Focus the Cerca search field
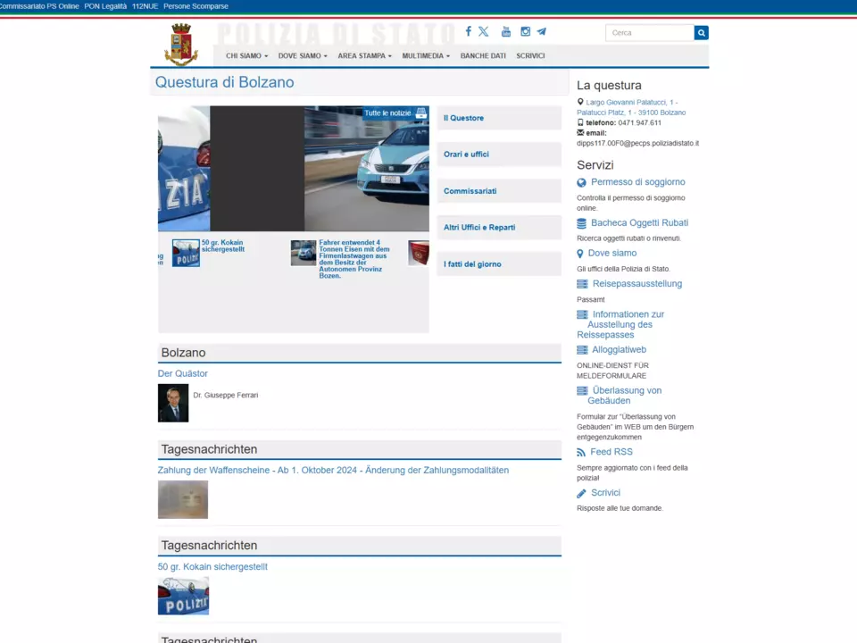The image size is (857, 643). click(x=649, y=33)
